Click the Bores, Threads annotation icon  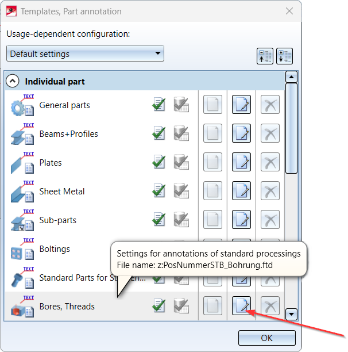[x=22, y=306]
